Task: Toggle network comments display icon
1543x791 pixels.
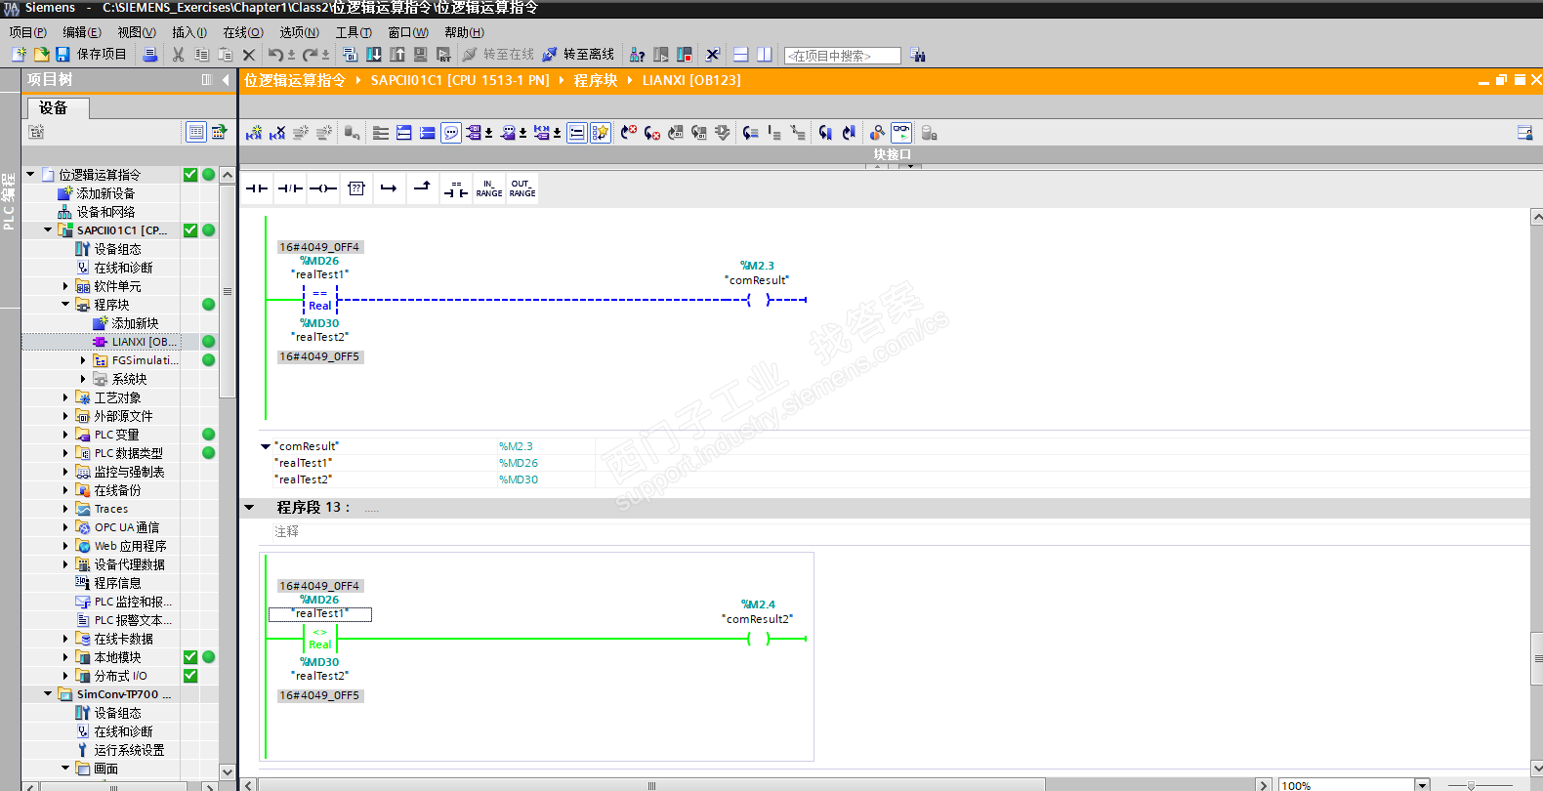Action: [x=451, y=133]
